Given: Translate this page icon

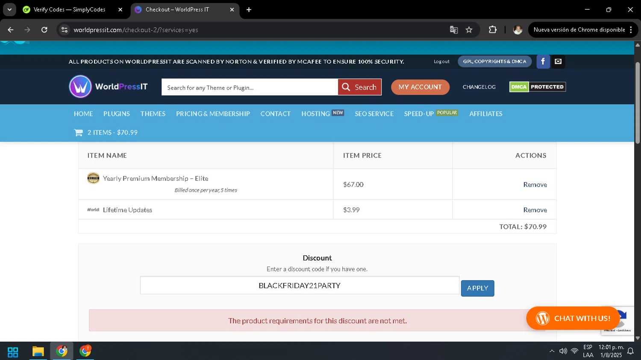Looking at the screenshot, I should tap(454, 30).
